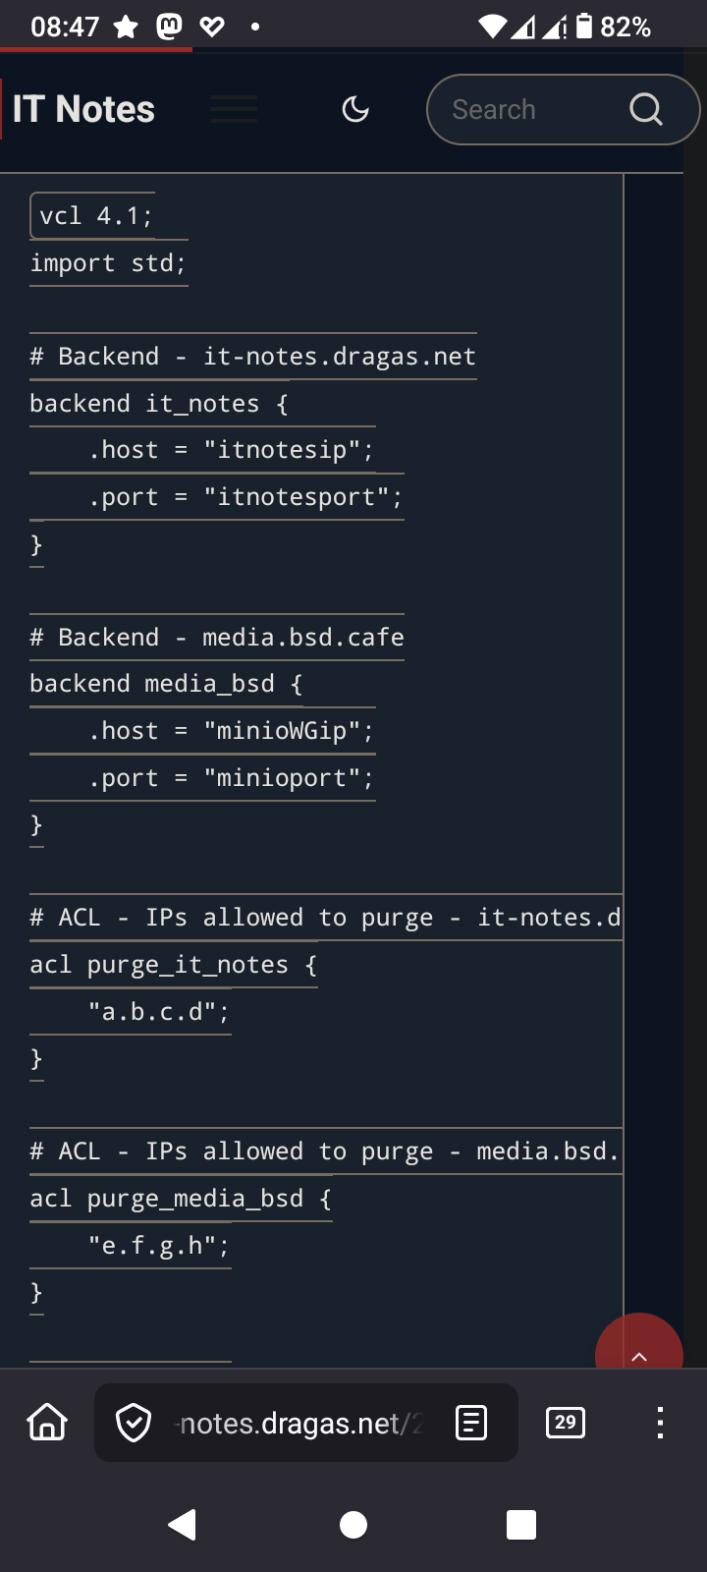
Task: Tap the dragas.net URL address bar
Action: click(299, 1423)
